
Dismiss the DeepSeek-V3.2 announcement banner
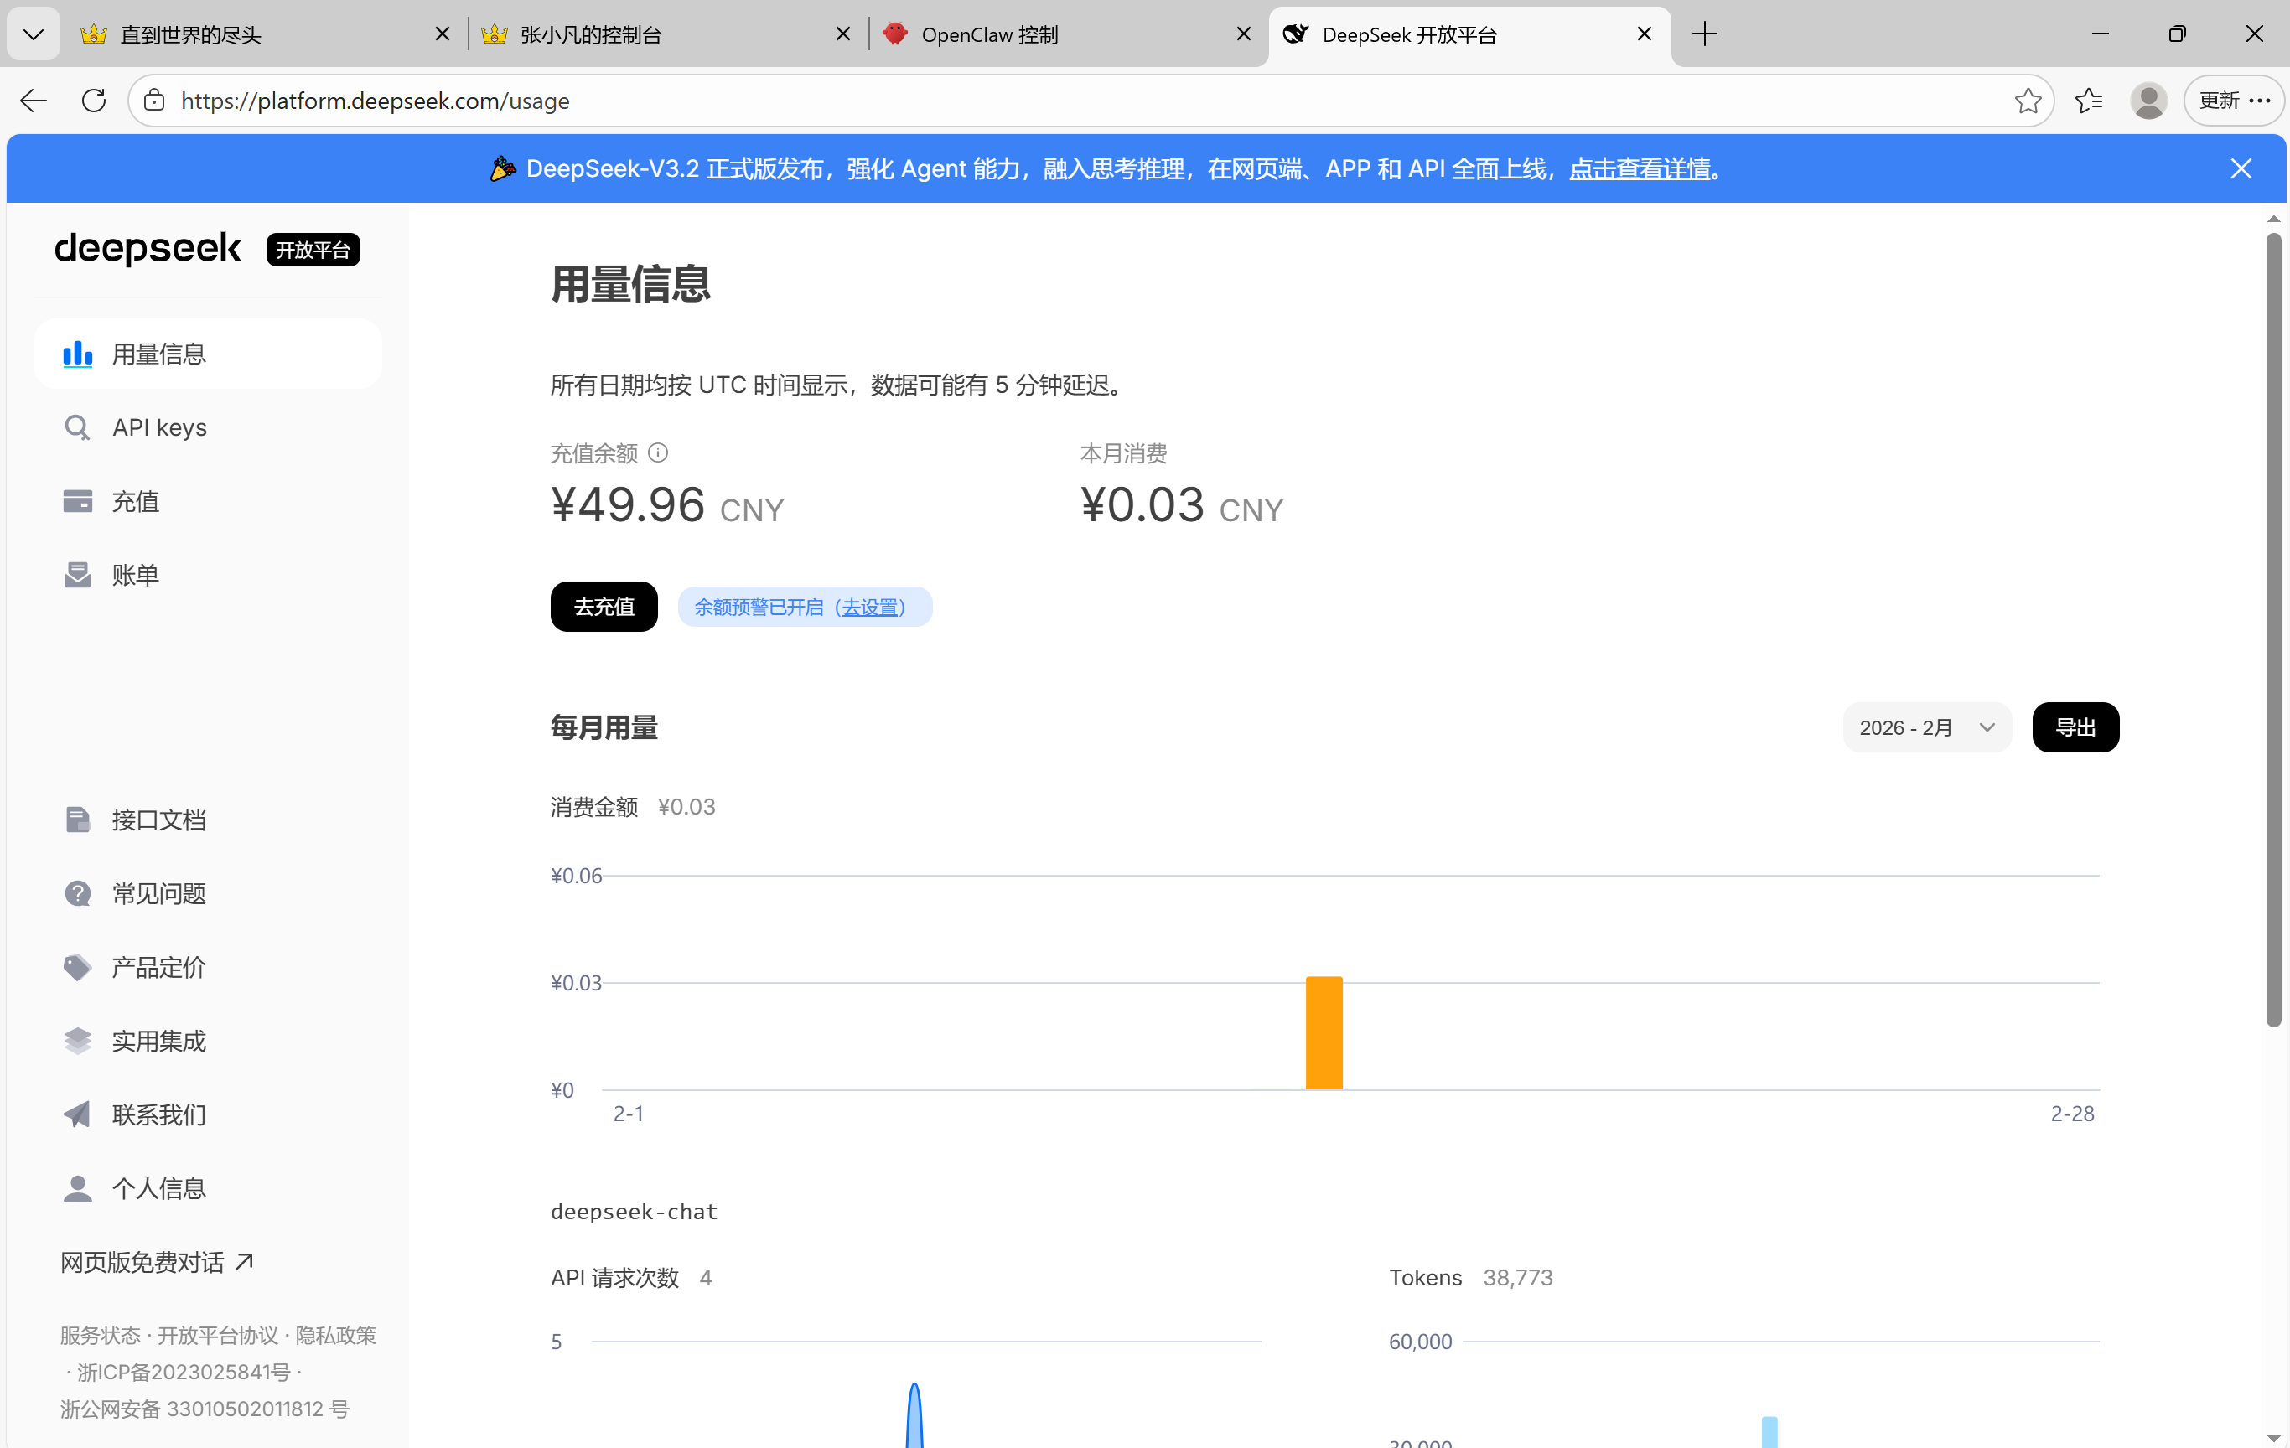click(2241, 169)
